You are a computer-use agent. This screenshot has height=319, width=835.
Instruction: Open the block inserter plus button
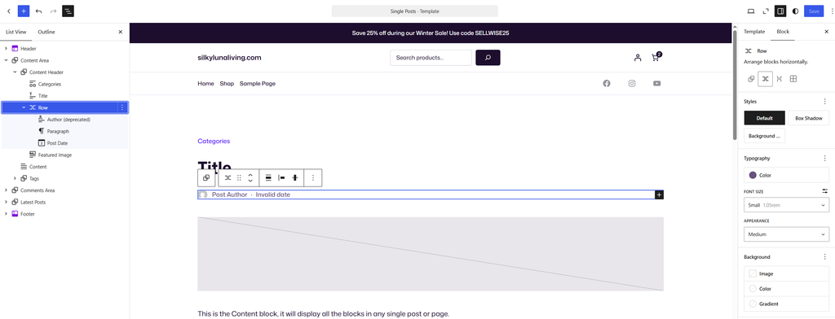24,11
